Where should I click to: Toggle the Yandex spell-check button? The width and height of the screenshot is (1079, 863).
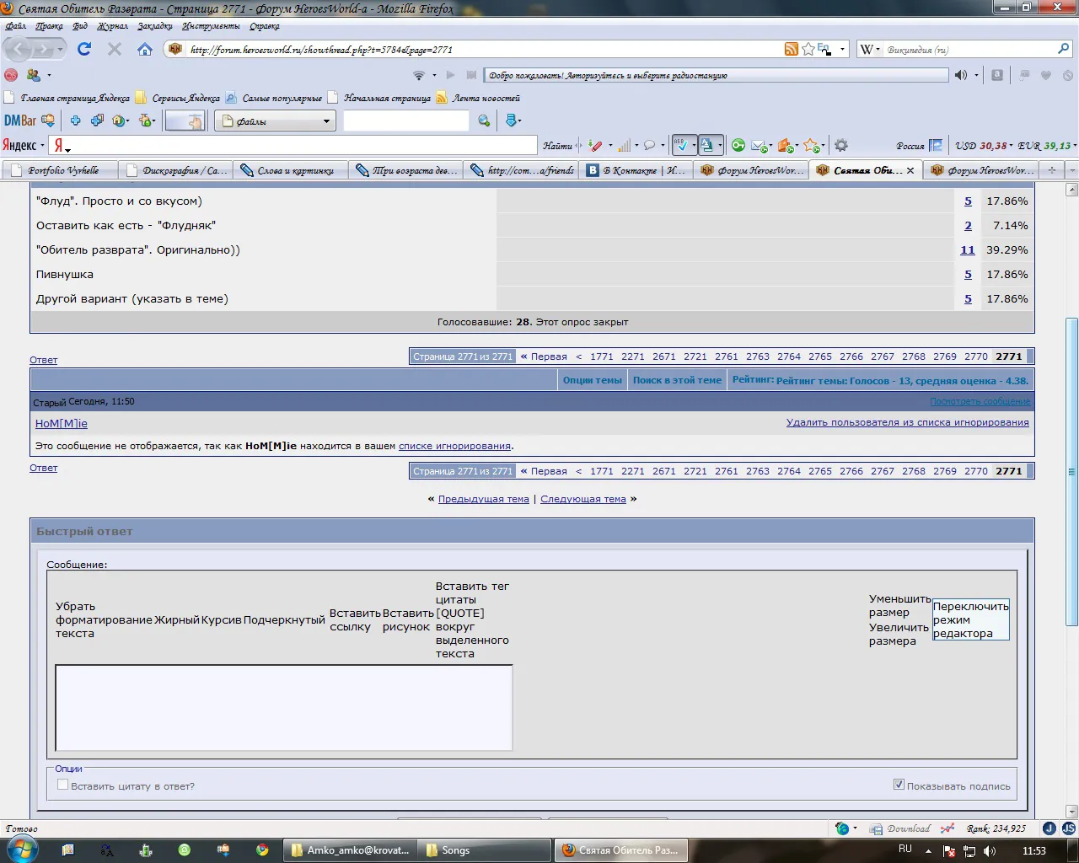click(x=684, y=145)
